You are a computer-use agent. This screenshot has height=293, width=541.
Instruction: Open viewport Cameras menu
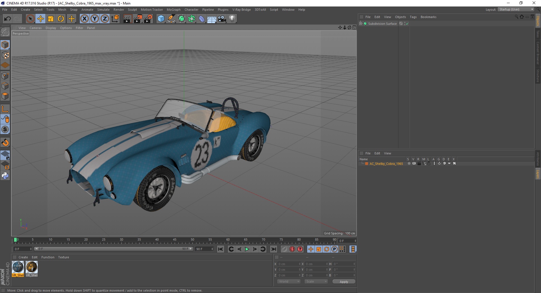point(36,28)
